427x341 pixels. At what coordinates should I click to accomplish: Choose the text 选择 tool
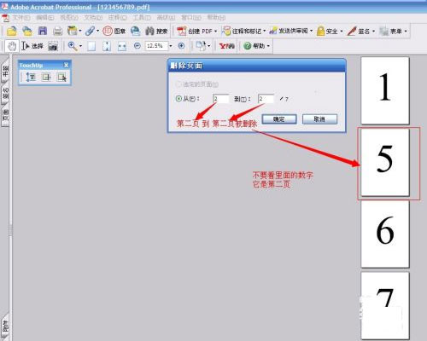click(x=32, y=46)
